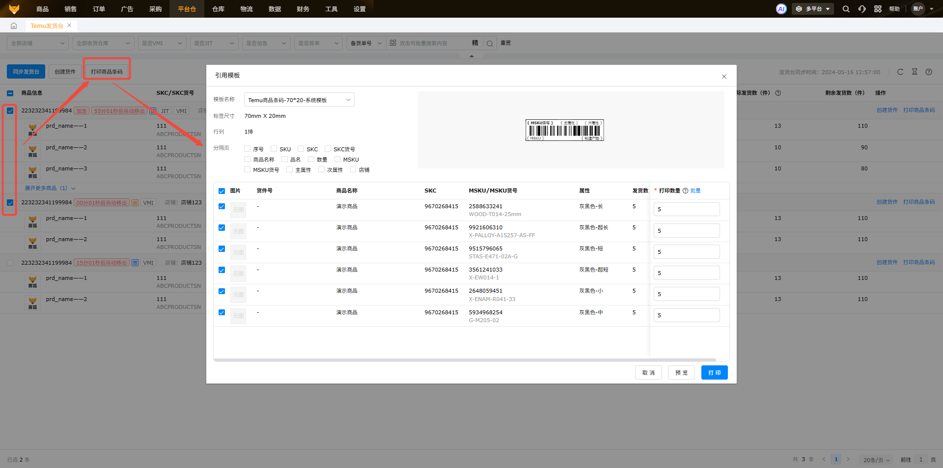This screenshot has width=943, height=468.
Task: Change page size via 20条/页 dropdown
Action: tap(877, 460)
